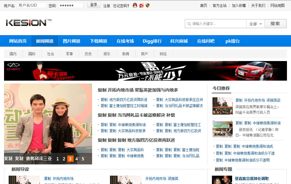The image size is (291, 184).
Task: Open the meeting-hall thumbnail under 今日推荐
Action: (x=222, y=106)
